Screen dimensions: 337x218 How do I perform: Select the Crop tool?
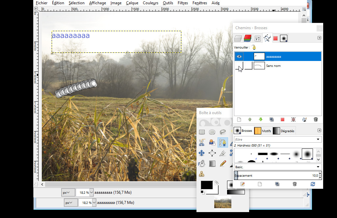click(x=223, y=153)
